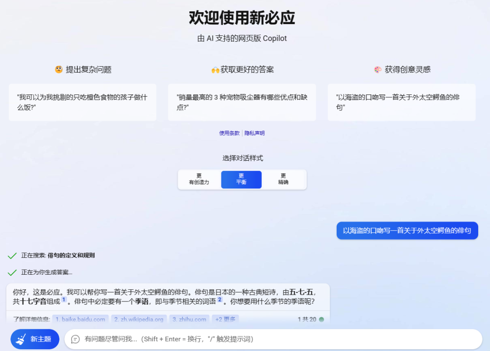Click the 正在搜索: 俳句的定义和规则 status line
The height and width of the screenshot is (351, 490).
click(x=58, y=256)
